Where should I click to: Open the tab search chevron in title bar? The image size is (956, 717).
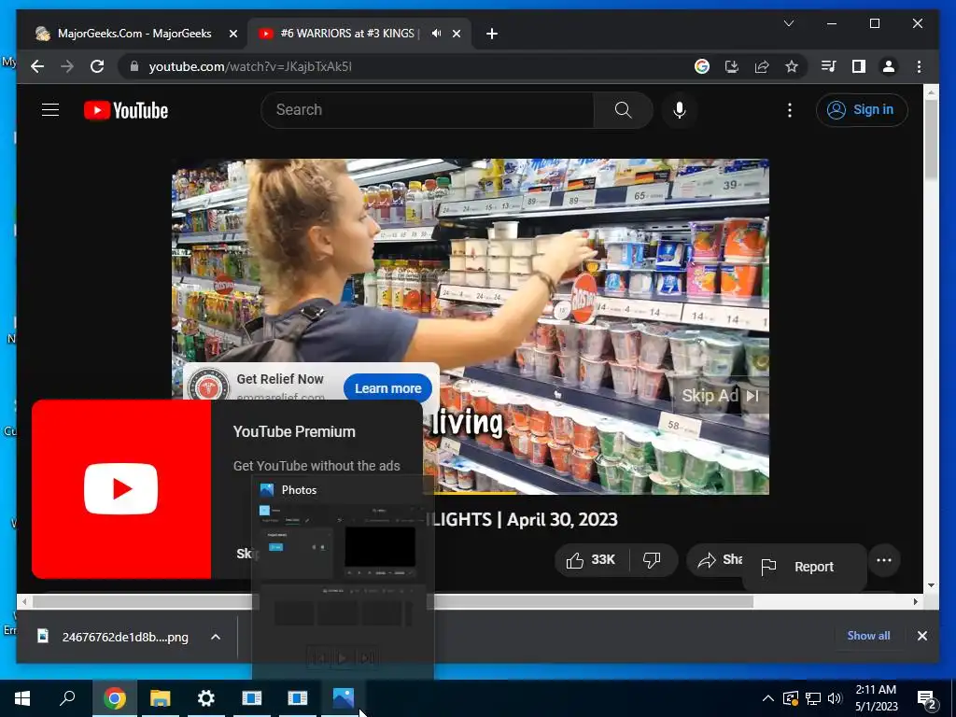point(788,23)
